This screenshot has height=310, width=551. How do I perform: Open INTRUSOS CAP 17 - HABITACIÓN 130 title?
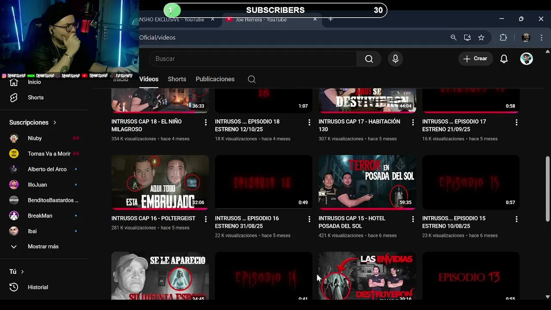pyautogui.click(x=359, y=125)
